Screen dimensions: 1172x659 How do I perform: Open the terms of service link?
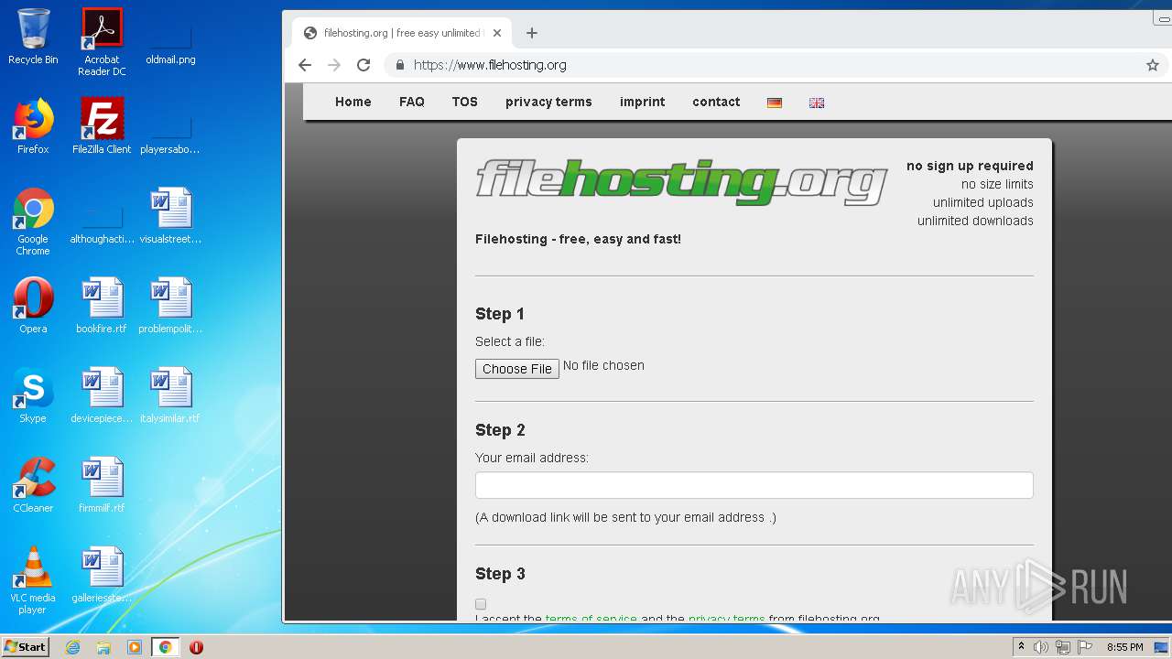591,619
